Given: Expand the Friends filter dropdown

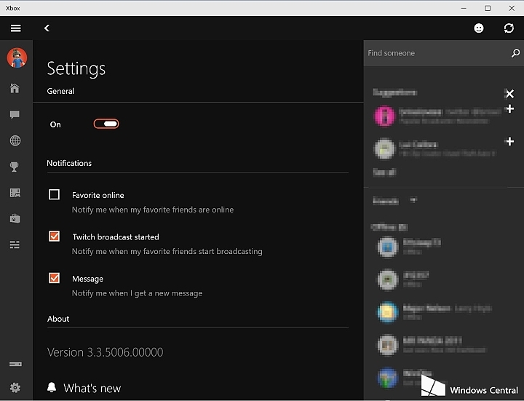Looking at the screenshot, I should click(413, 200).
